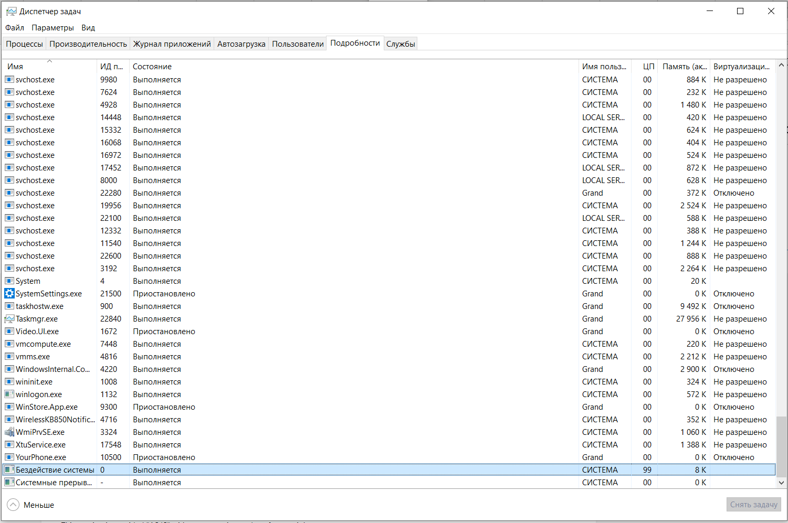Click the Бездействие системы row icon

point(9,470)
